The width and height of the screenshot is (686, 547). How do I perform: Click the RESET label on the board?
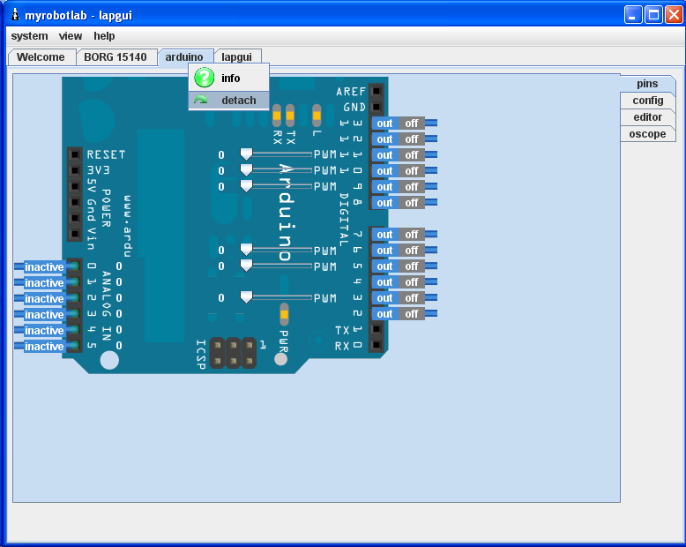(x=107, y=154)
